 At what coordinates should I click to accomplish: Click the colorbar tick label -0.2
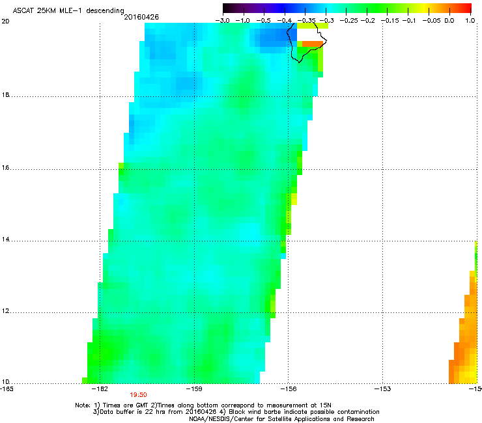point(368,21)
